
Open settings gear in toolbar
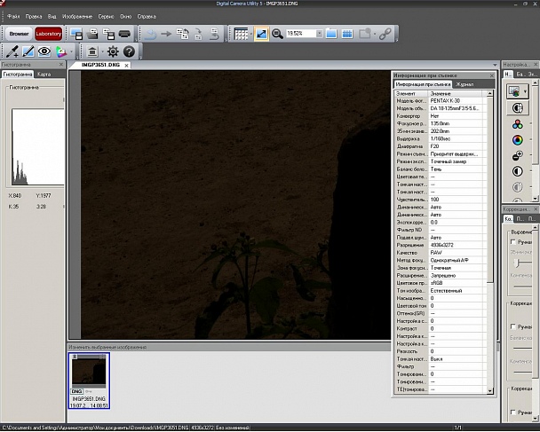(x=113, y=51)
